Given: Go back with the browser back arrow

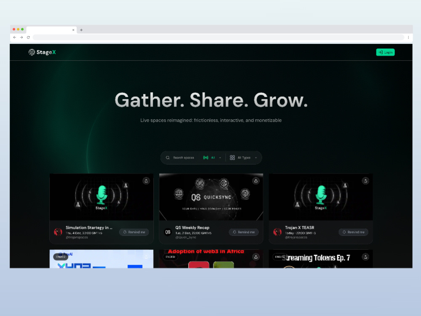Looking at the screenshot, I should 15,37.
